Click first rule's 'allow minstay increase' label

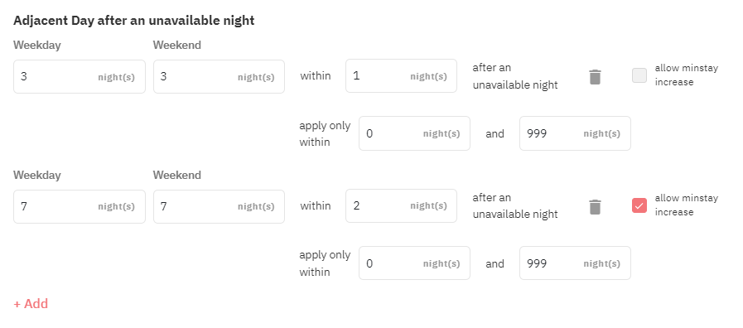tap(687, 75)
